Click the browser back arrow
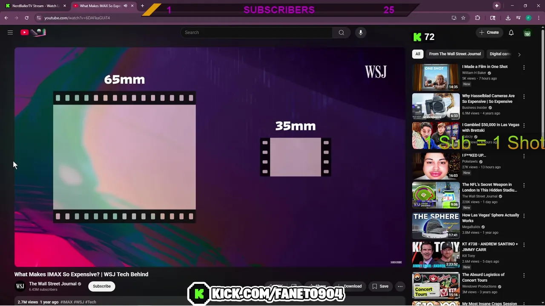Image resolution: width=545 pixels, height=306 pixels. click(6, 18)
